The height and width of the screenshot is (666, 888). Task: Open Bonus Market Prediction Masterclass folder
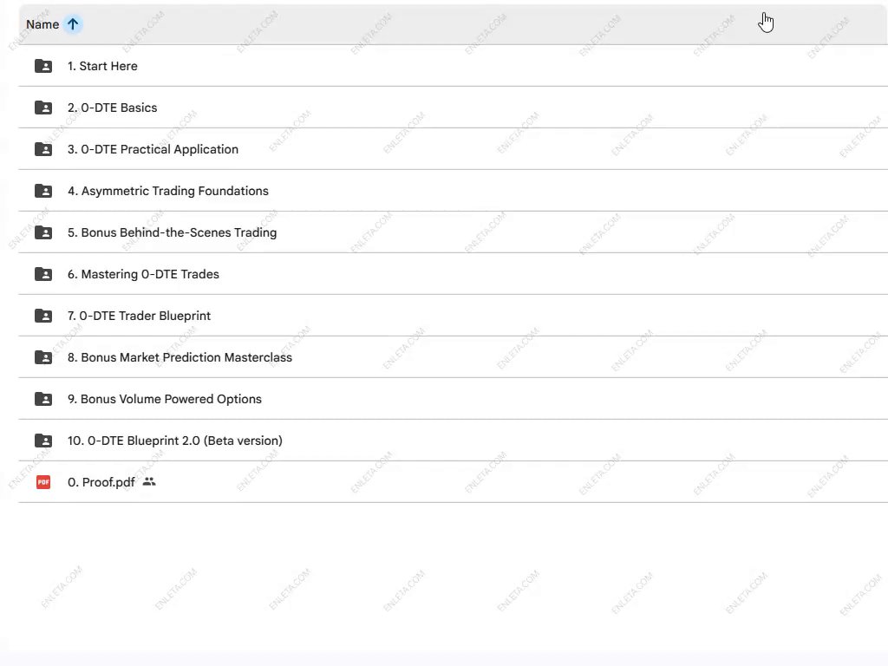180,357
